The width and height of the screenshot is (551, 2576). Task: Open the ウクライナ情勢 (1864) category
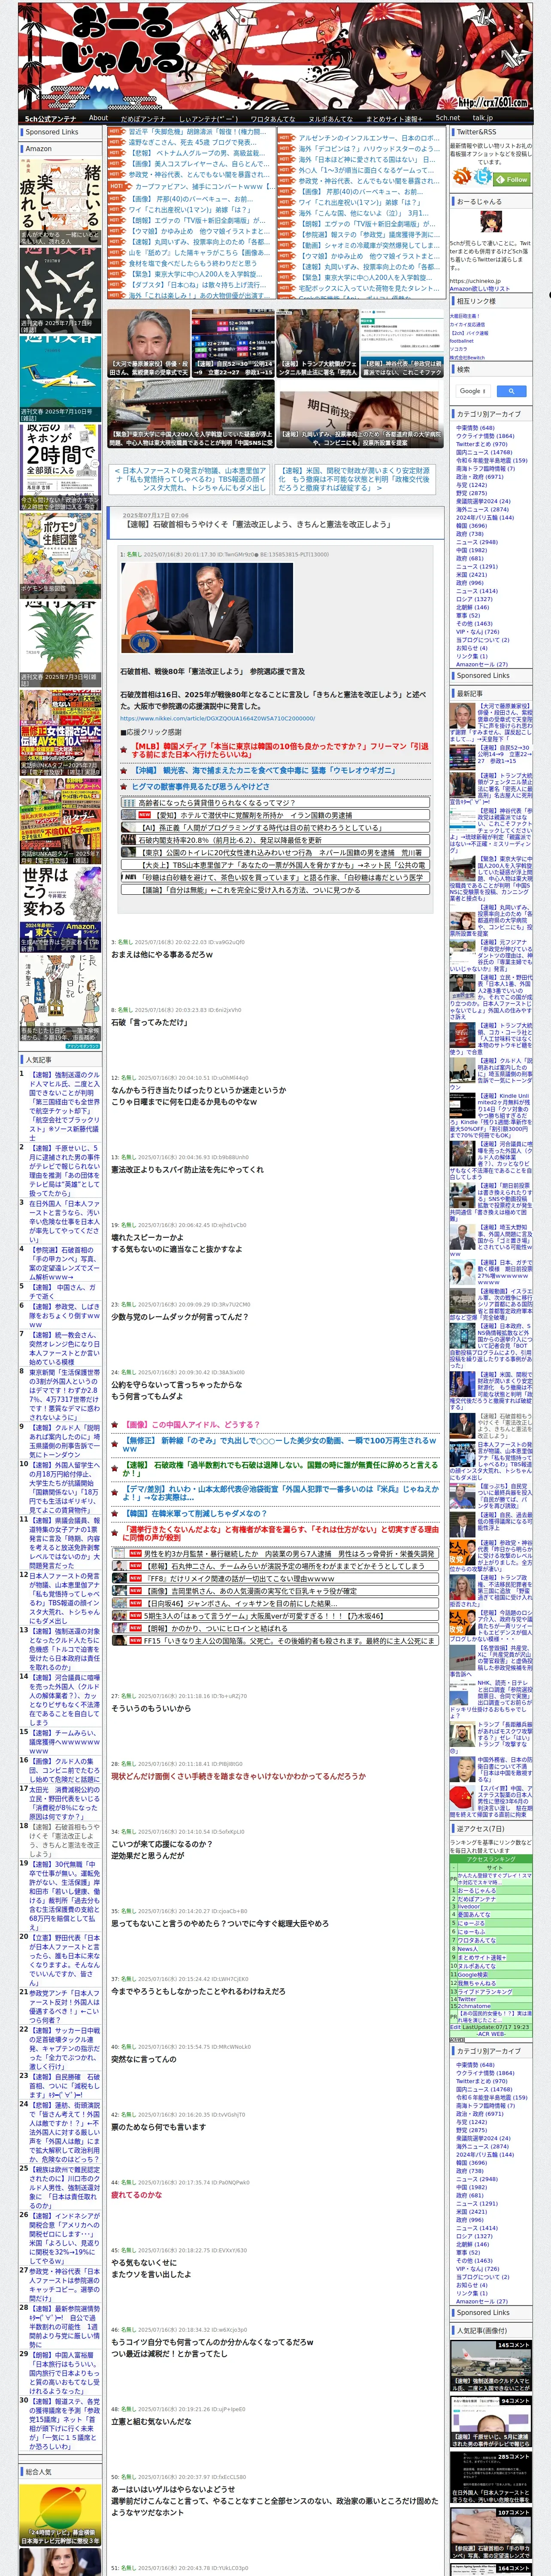coord(485,436)
